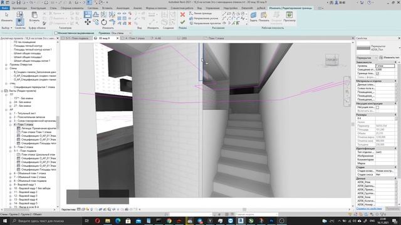Click Save icon in quick access toolbar
This screenshot has width=401, height=225.
[x=18, y=2]
